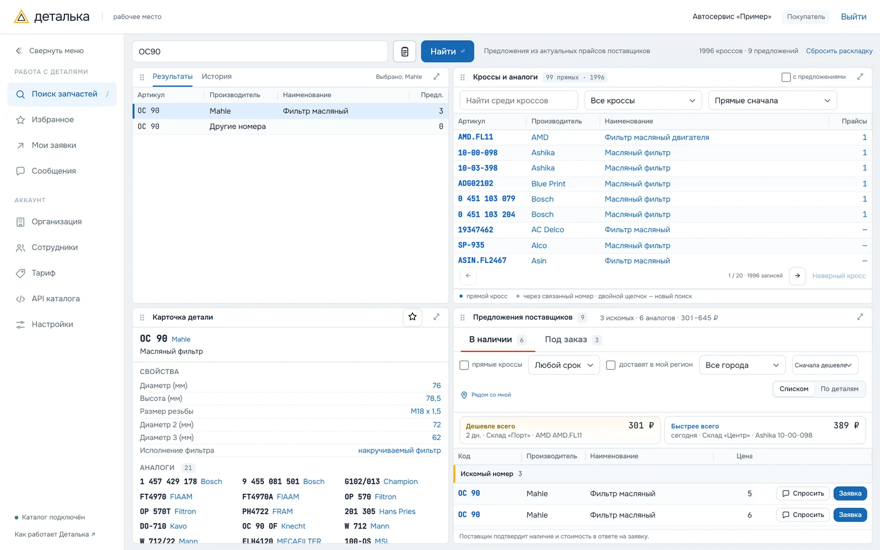Open the Быстрее всего 389 ₽ offer card
The width and height of the screenshot is (880, 550).
[x=765, y=430]
